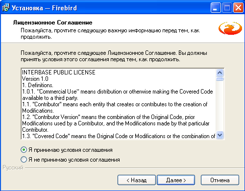Screen dimensions: 245x191
Task: Click the "Установка — Firebird" title bar text
Action: click(x=44, y=8)
